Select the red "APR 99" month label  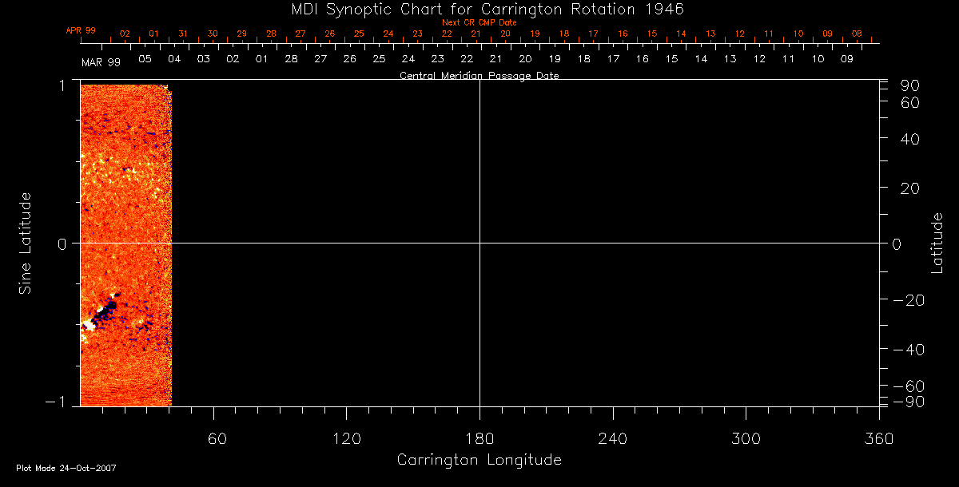(81, 31)
